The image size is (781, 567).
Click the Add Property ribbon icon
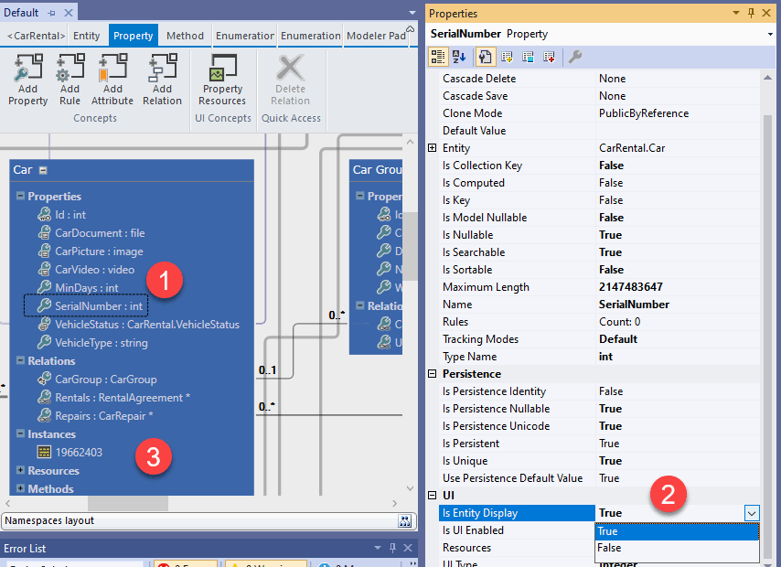coord(27,78)
